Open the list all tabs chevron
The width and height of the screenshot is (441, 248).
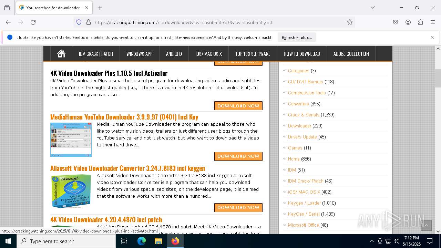coord(373,8)
